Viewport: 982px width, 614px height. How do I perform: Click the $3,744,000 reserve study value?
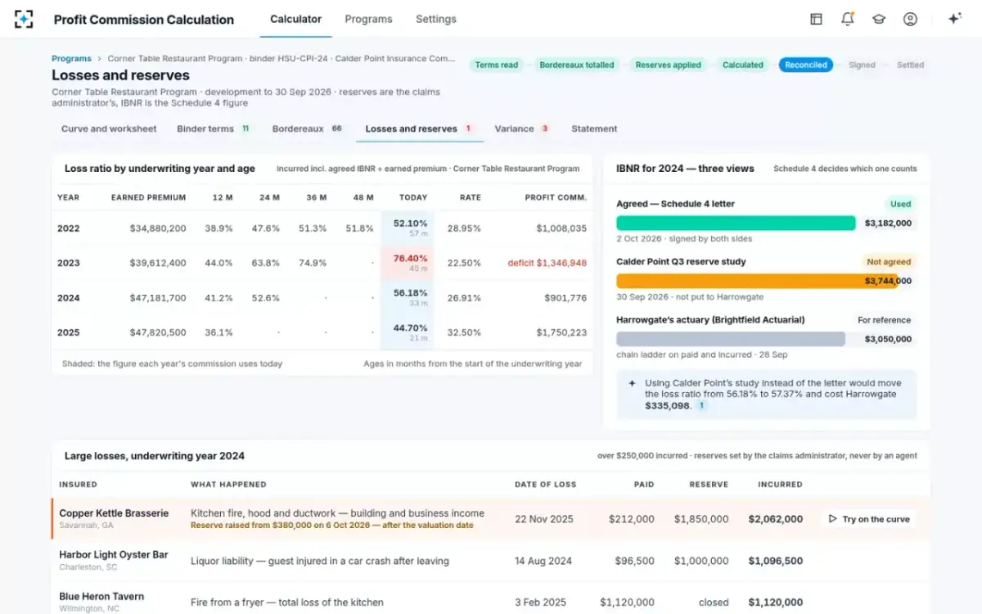(888, 281)
